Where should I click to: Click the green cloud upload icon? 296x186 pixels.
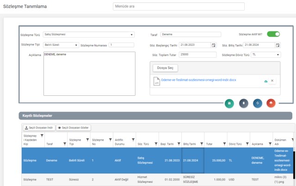(266, 81)
